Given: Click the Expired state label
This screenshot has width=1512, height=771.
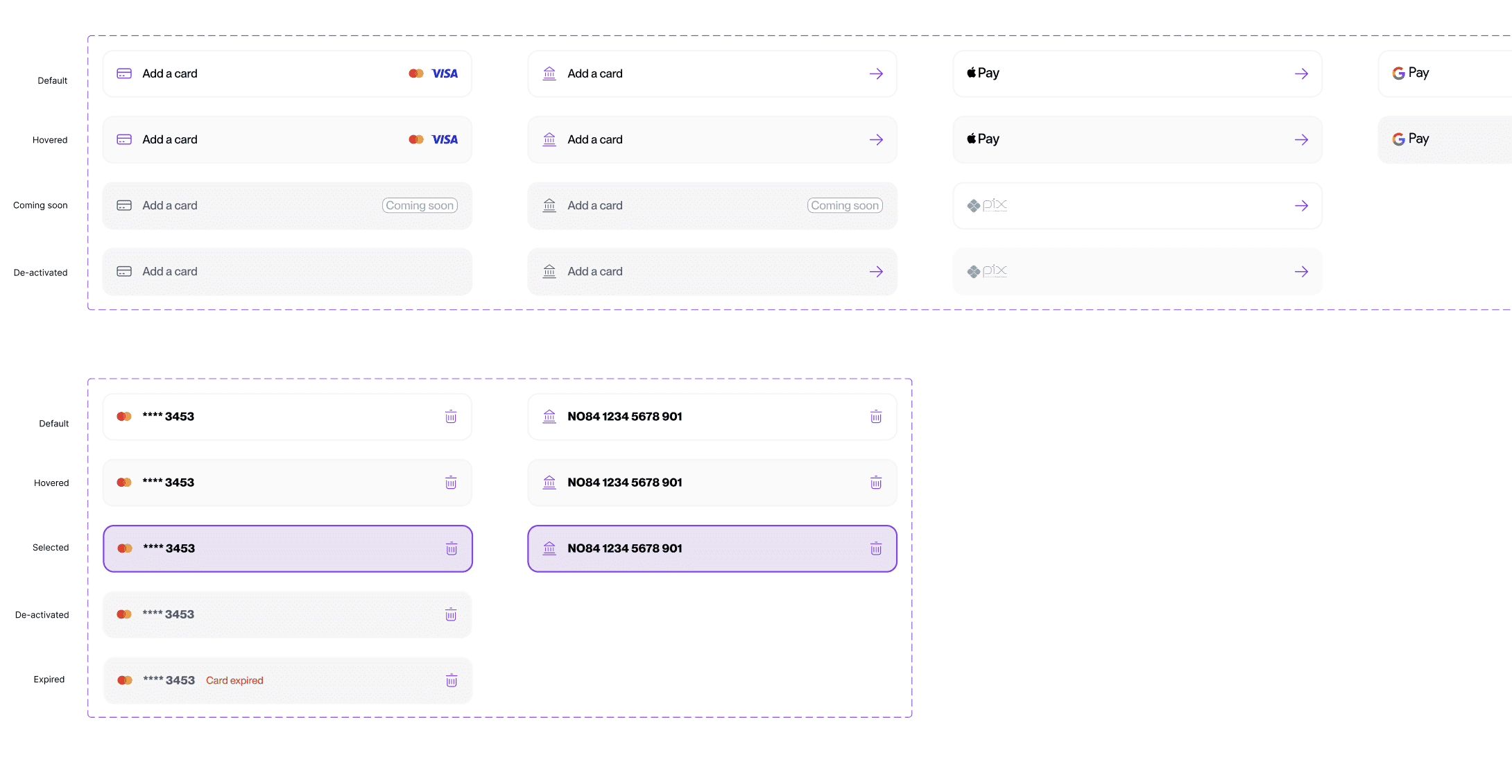Looking at the screenshot, I should [x=49, y=679].
